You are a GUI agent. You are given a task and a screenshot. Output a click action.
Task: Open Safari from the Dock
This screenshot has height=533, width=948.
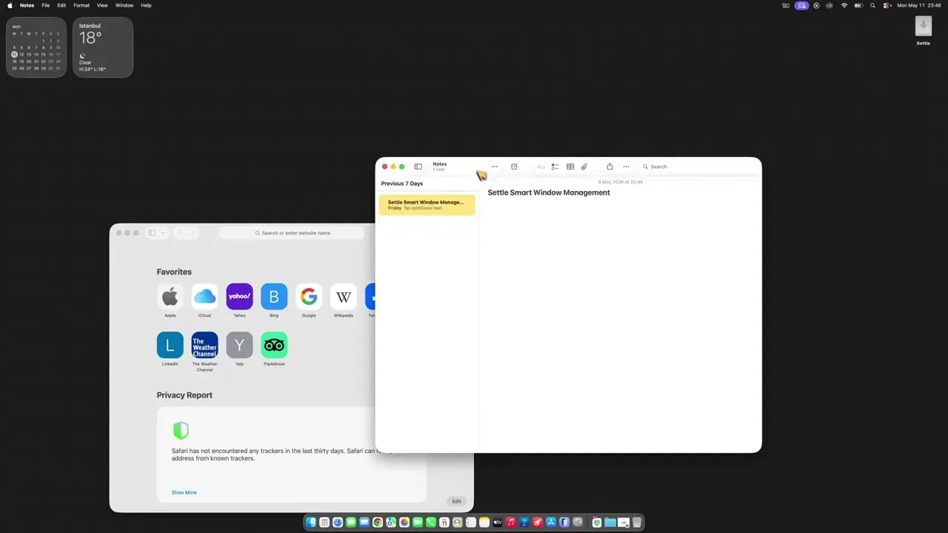pyautogui.click(x=338, y=522)
